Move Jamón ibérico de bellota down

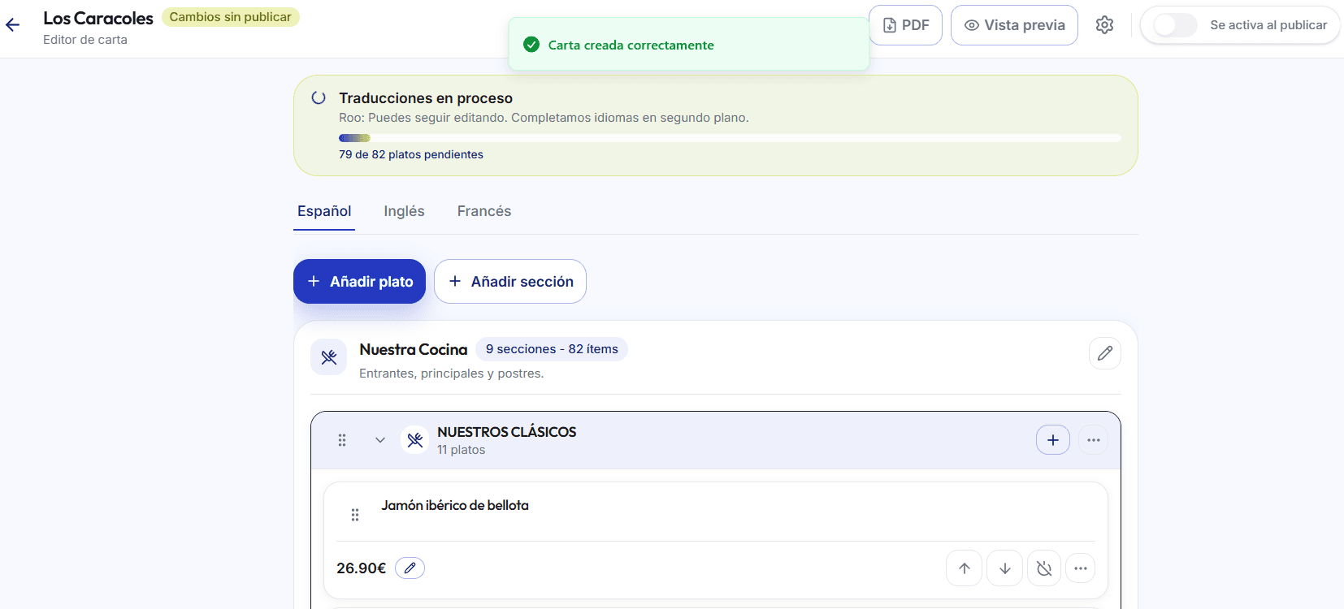1005,568
